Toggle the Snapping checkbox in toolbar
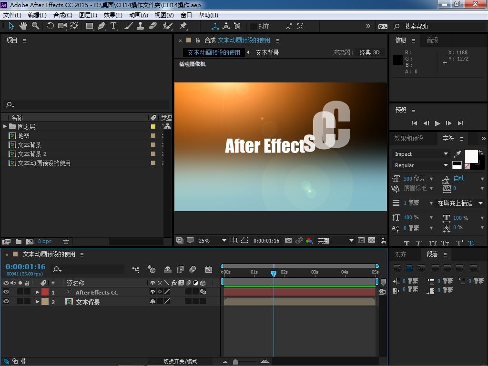Viewport: 488px width, 366px height. point(254,27)
